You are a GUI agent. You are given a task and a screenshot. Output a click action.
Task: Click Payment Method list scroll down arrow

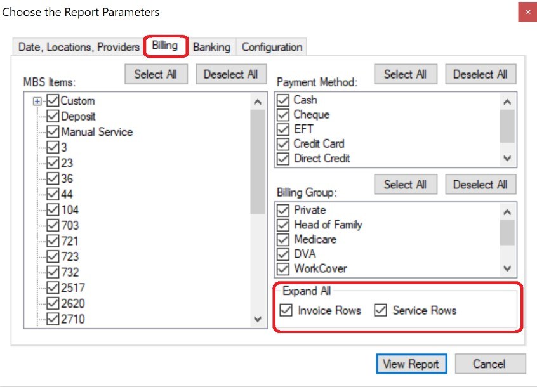tap(507, 158)
